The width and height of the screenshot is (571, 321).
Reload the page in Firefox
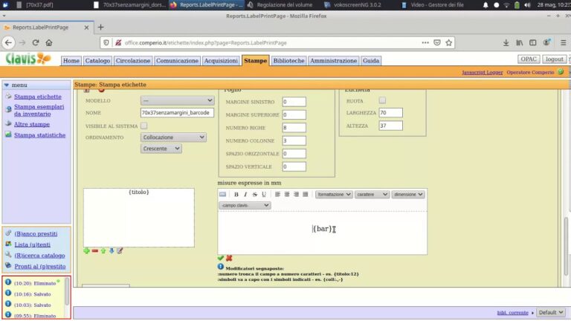(x=36, y=42)
